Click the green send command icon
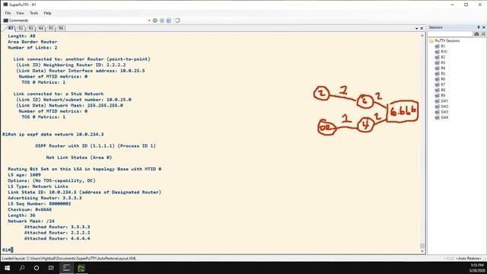This screenshot has width=487, height=274. click(155, 21)
